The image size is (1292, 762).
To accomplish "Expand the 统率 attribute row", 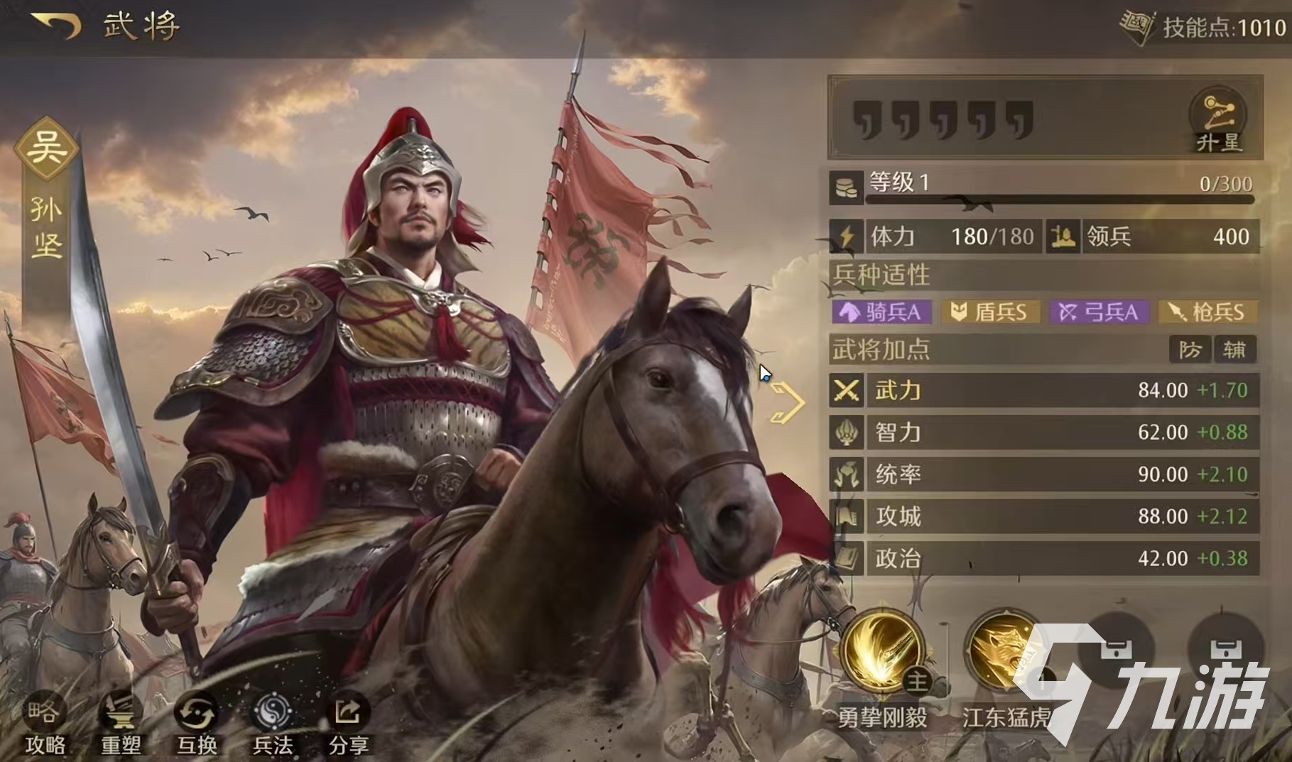I will tap(1044, 474).
